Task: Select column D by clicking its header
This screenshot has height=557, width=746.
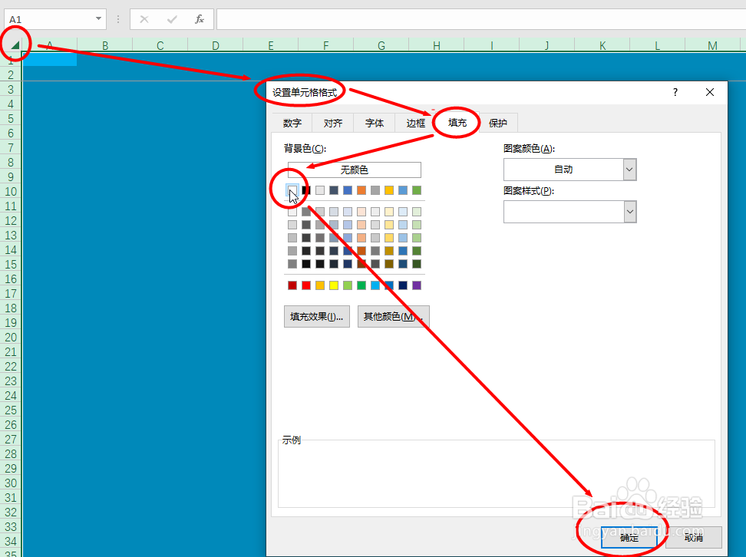Action: 215,44
